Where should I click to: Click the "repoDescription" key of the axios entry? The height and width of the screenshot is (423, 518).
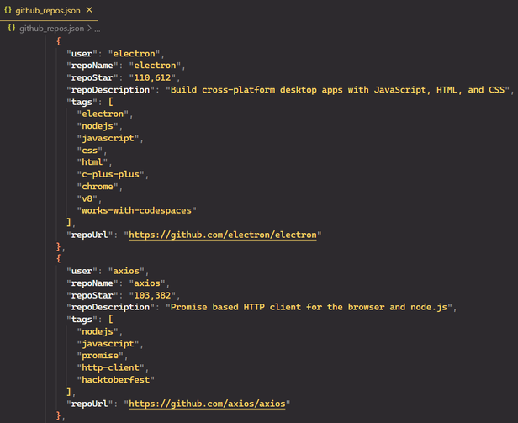[110, 307]
